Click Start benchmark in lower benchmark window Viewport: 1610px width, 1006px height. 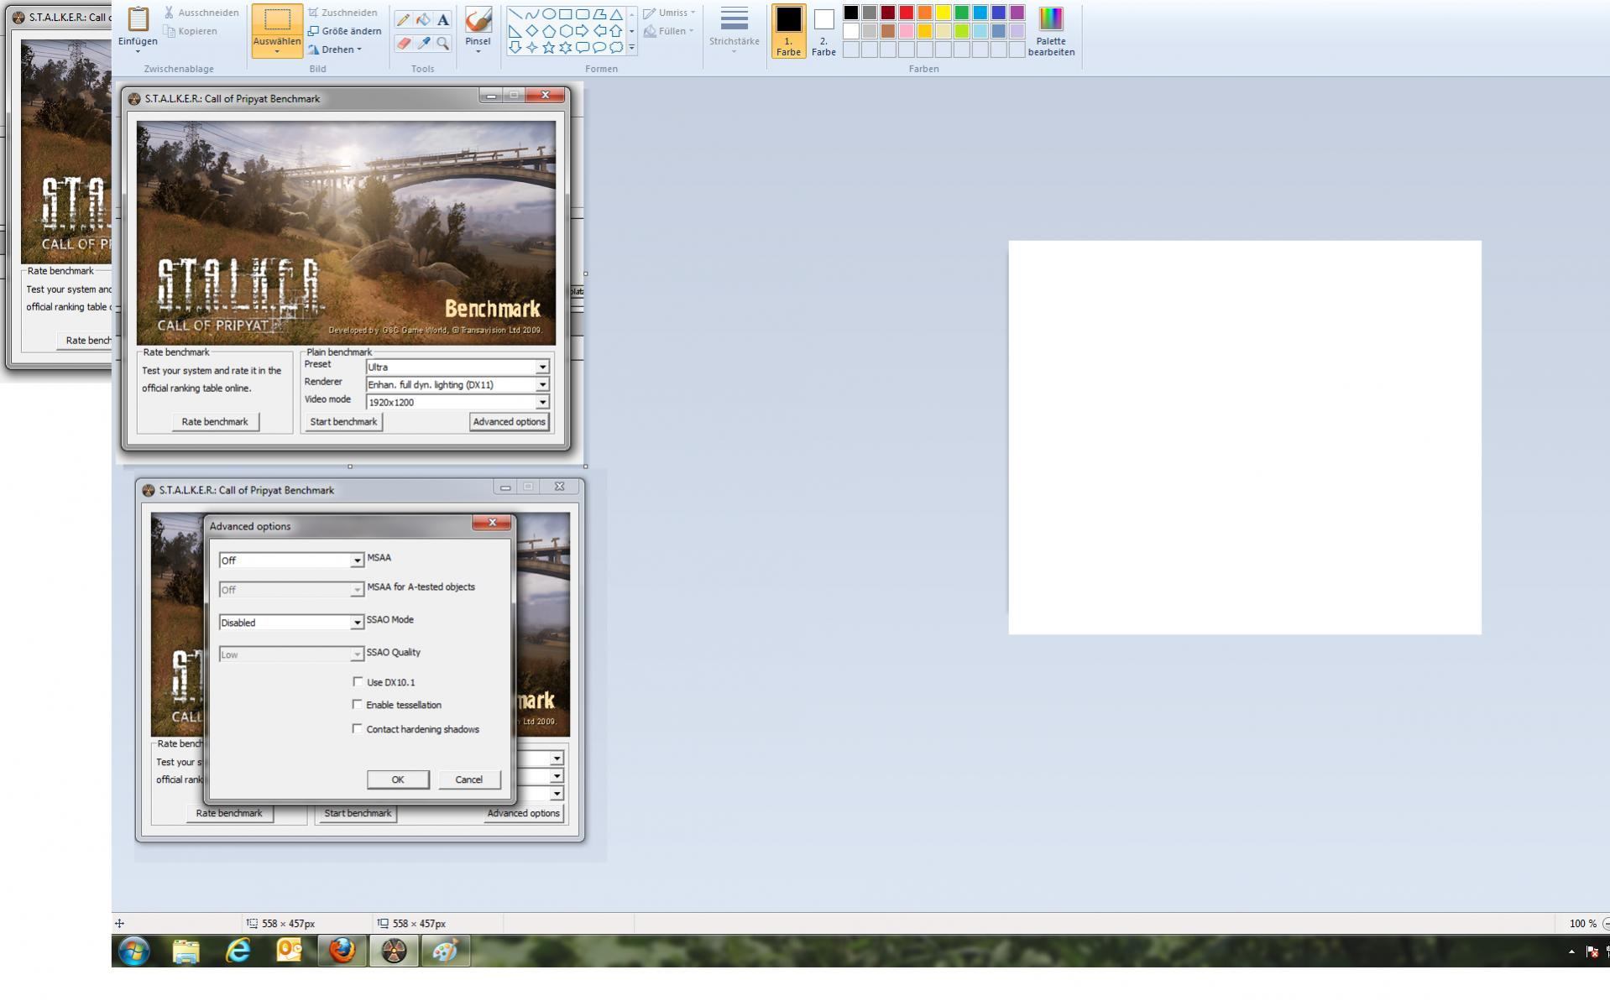(358, 813)
